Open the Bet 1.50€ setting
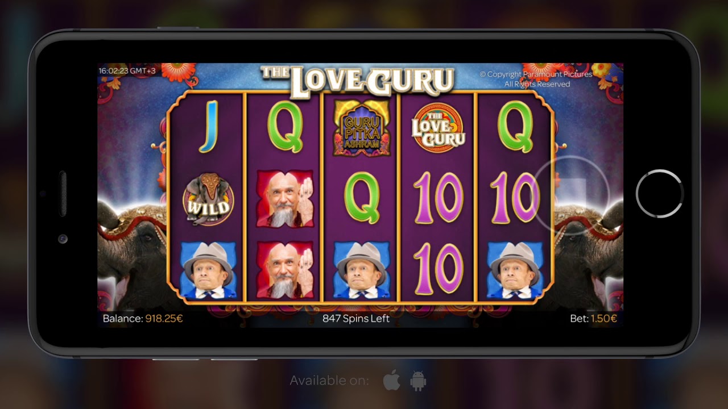The width and height of the screenshot is (728, 409). [593, 319]
